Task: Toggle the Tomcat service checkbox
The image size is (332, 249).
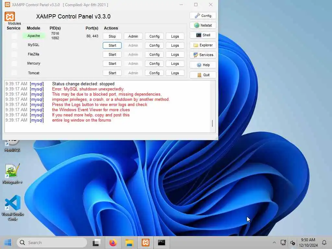Action: click(14, 73)
